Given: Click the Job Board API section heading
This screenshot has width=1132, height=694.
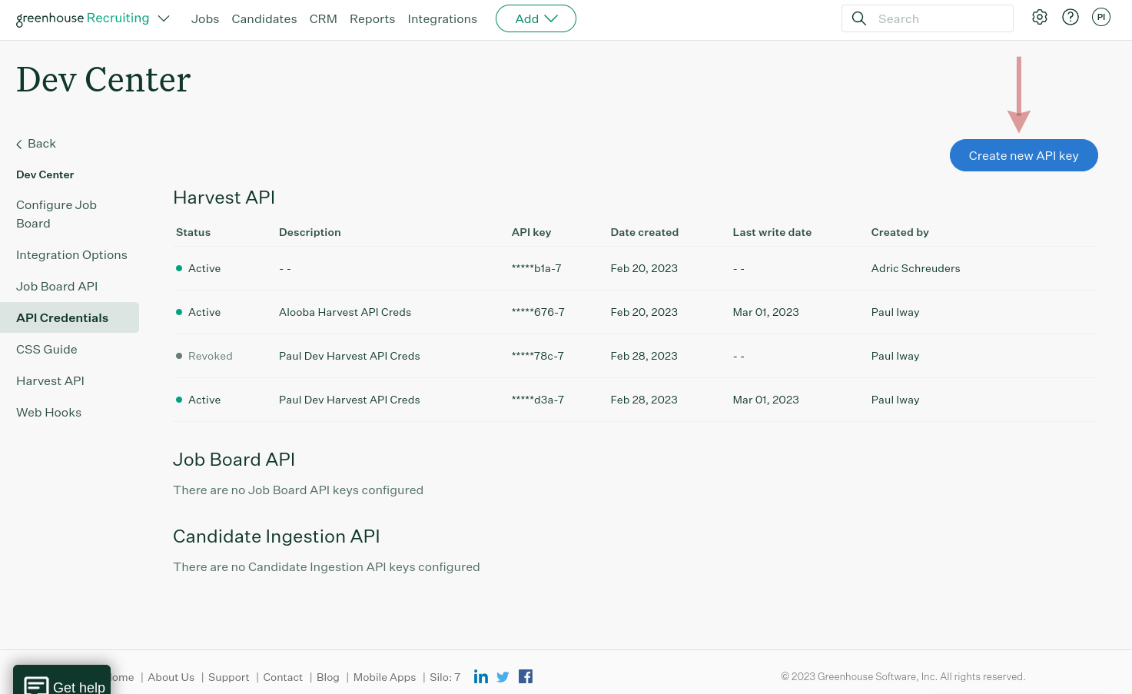Looking at the screenshot, I should tap(234, 460).
